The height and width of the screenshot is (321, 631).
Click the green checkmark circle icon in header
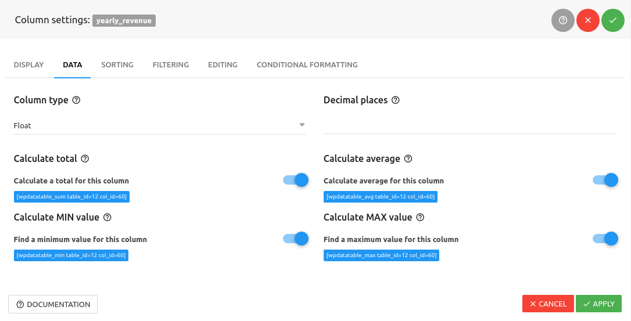(612, 20)
